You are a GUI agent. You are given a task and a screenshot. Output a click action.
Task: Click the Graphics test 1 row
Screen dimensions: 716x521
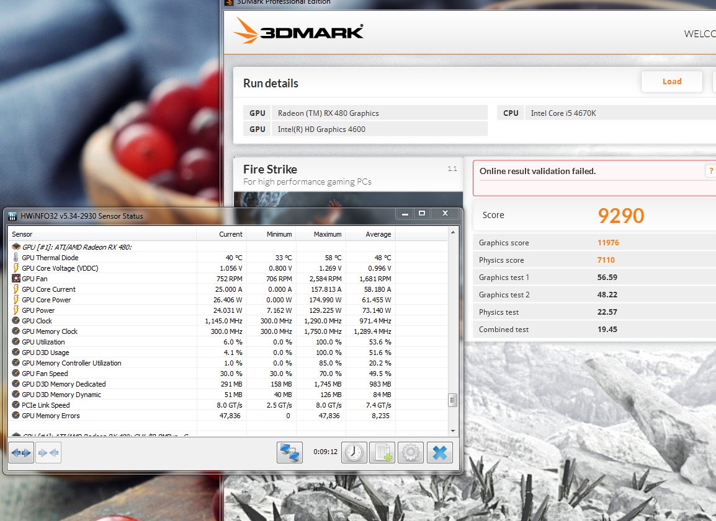click(594, 277)
